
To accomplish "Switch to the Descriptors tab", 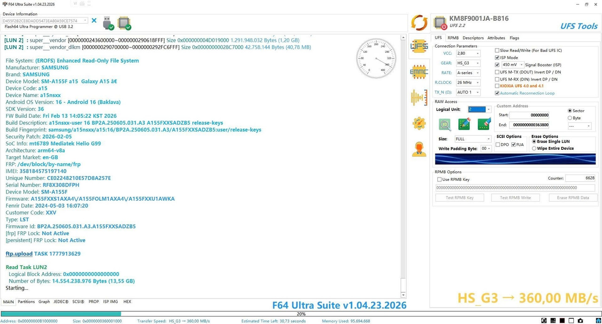I will [473, 38].
